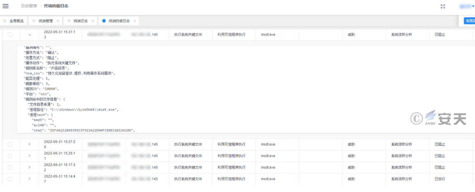Screen dimensions: 475x192
Task: Click the 规则库名称 产品目录 line
Action: tap(47, 68)
